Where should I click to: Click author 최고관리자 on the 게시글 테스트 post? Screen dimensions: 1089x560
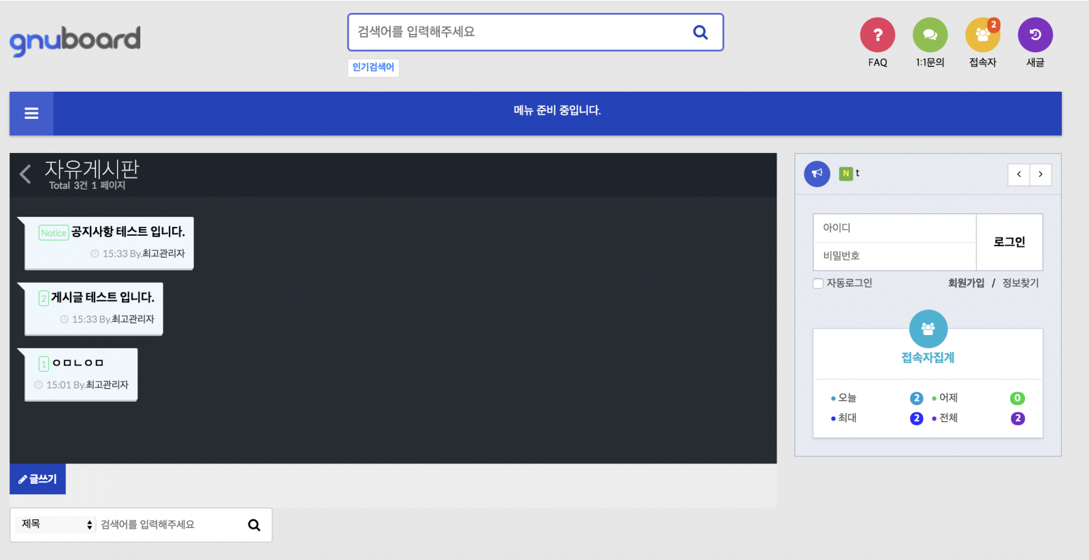pyautogui.click(x=133, y=319)
